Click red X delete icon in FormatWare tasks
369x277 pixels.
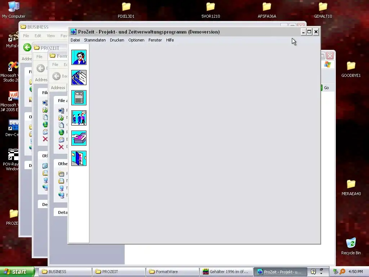[x=61, y=147]
